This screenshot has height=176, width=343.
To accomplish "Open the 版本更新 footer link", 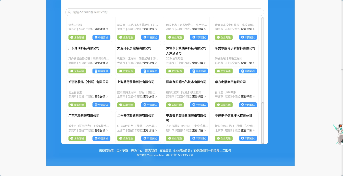I will [x=122, y=151].
